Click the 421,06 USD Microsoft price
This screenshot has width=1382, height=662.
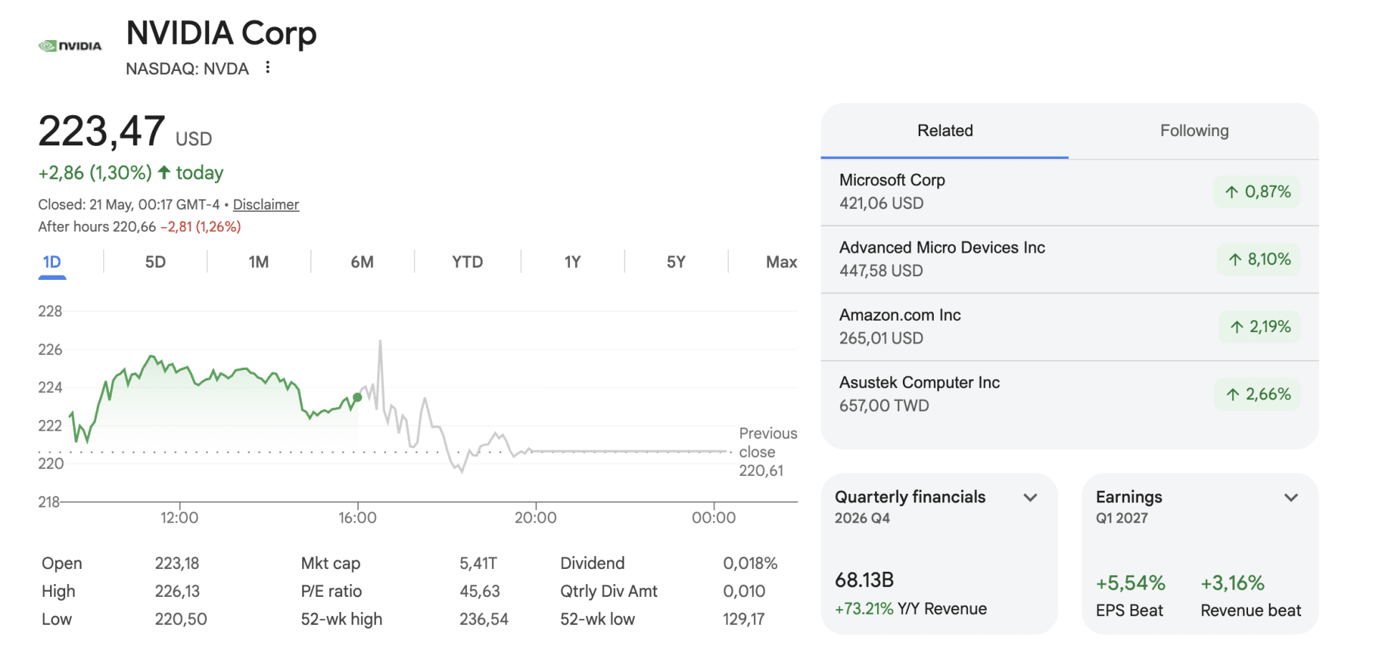[x=881, y=203]
